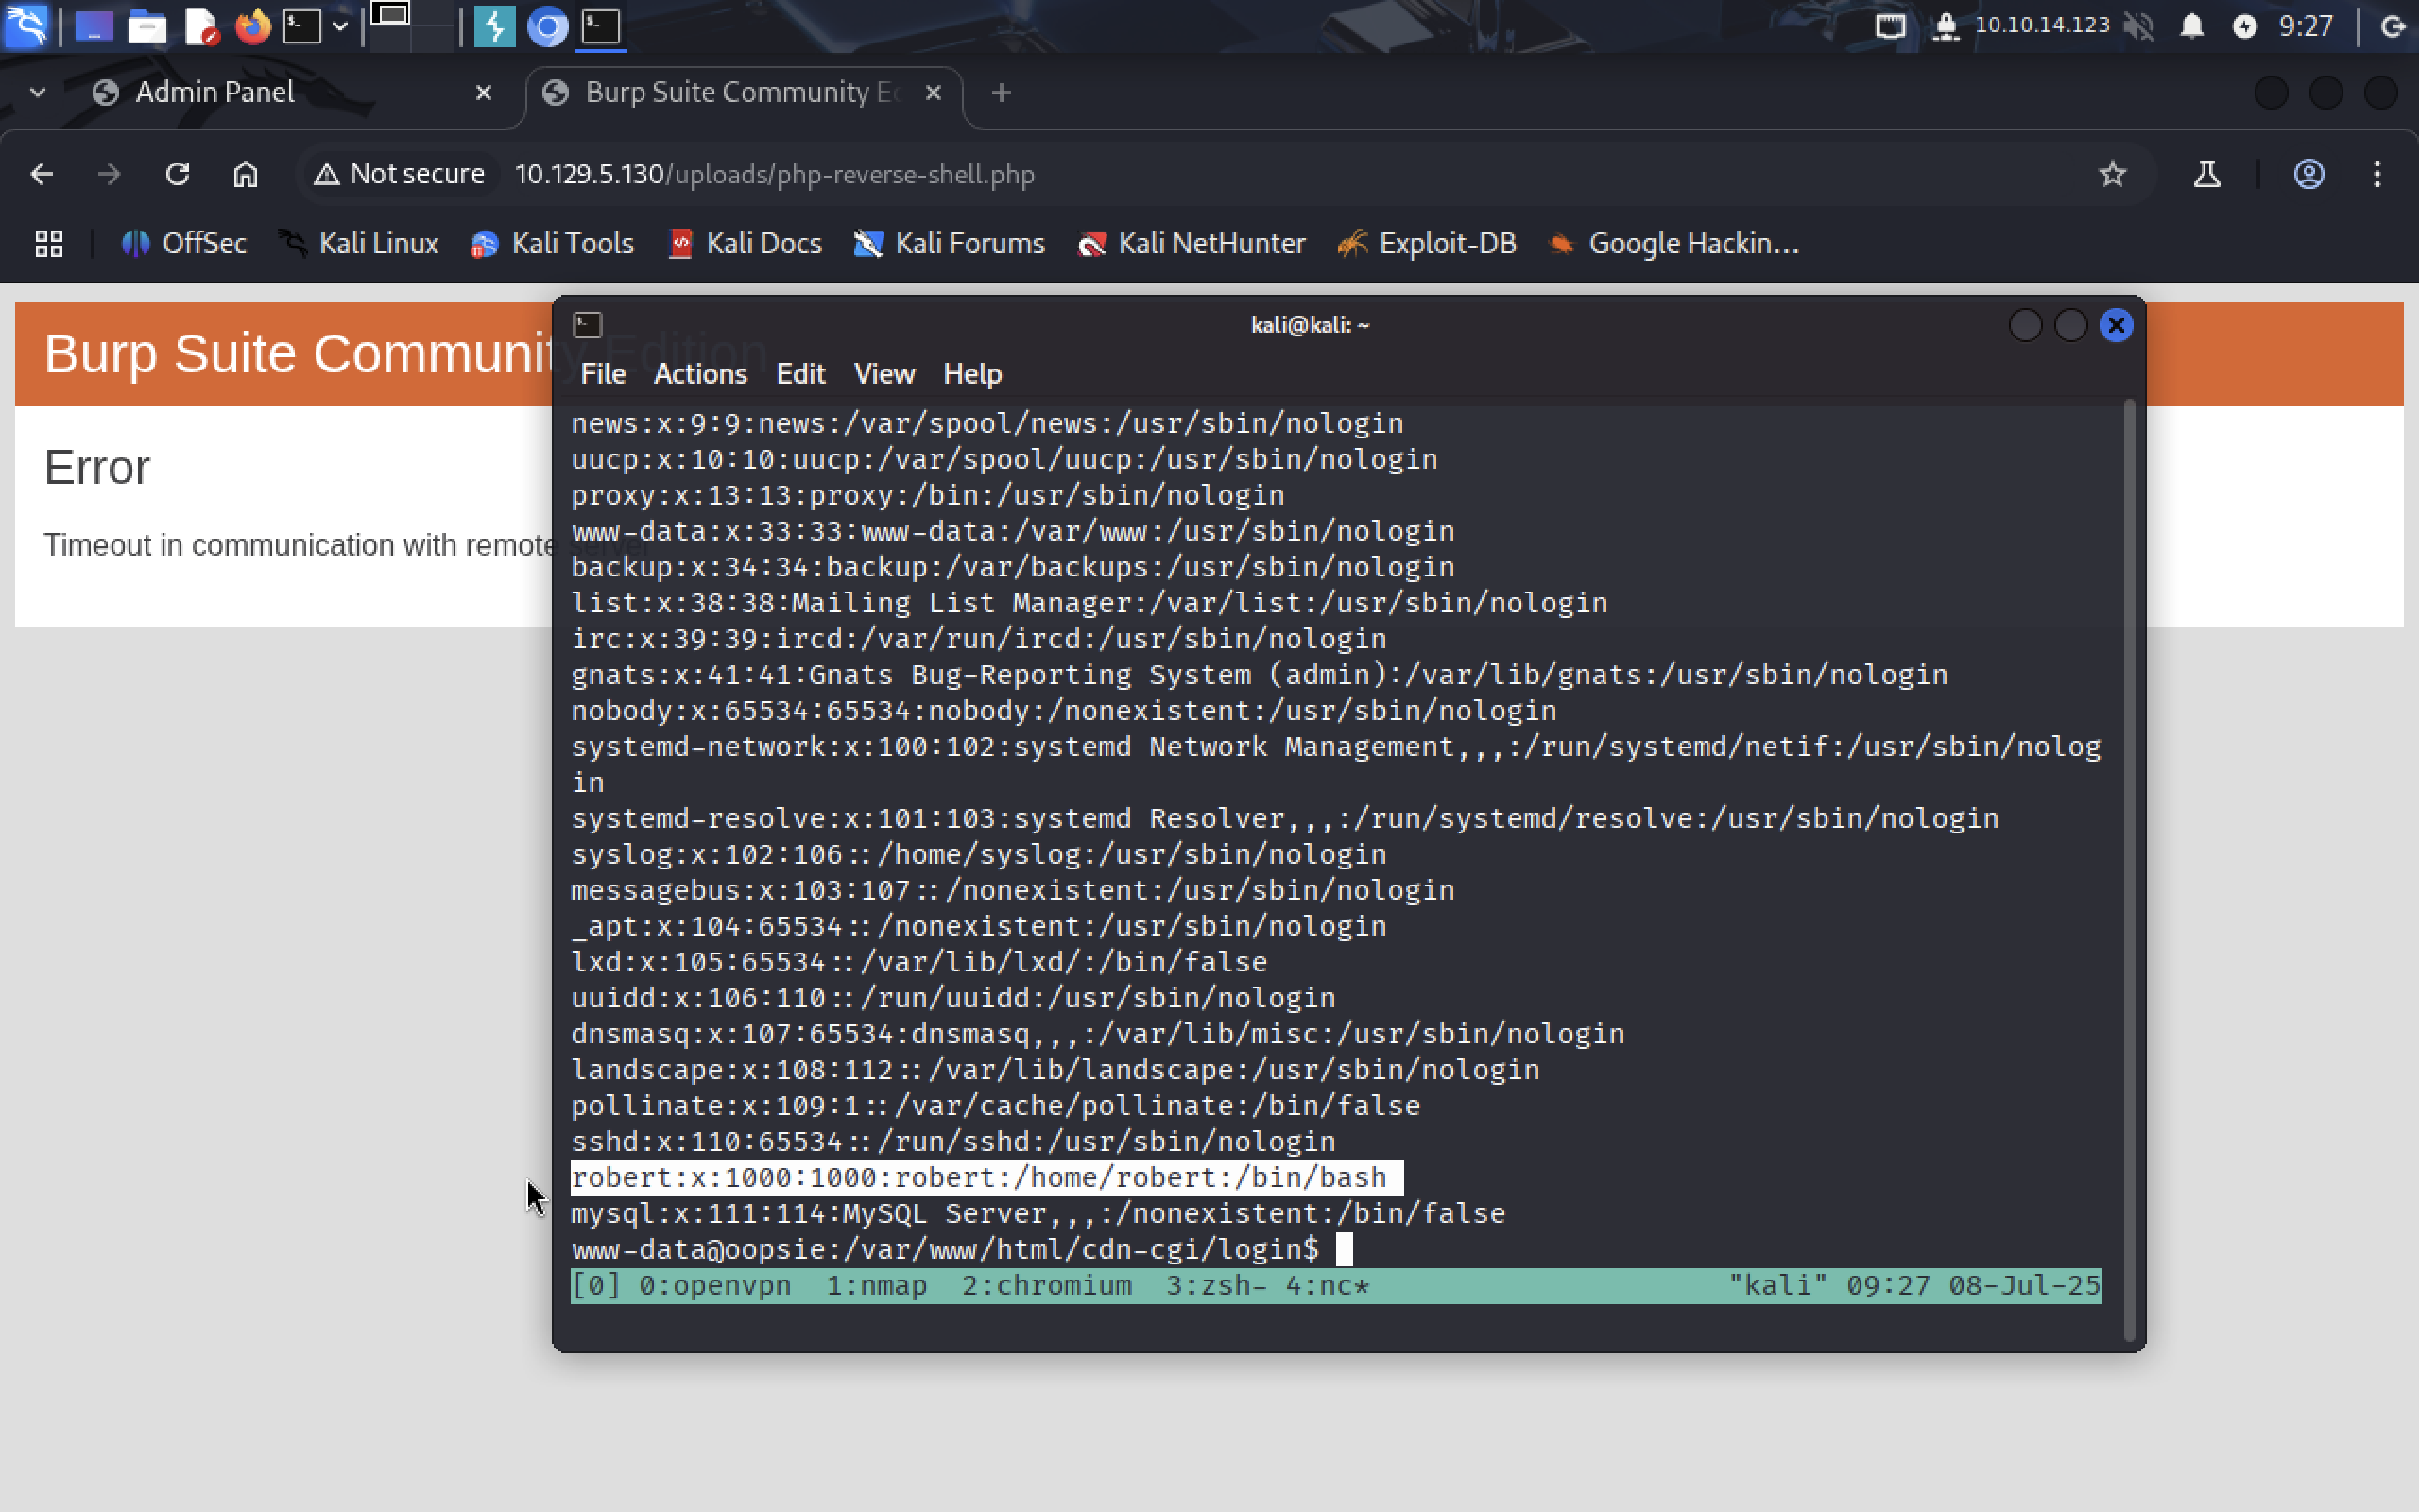Launch Firefox from the panel
The image size is (2419, 1512).
click(253, 26)
